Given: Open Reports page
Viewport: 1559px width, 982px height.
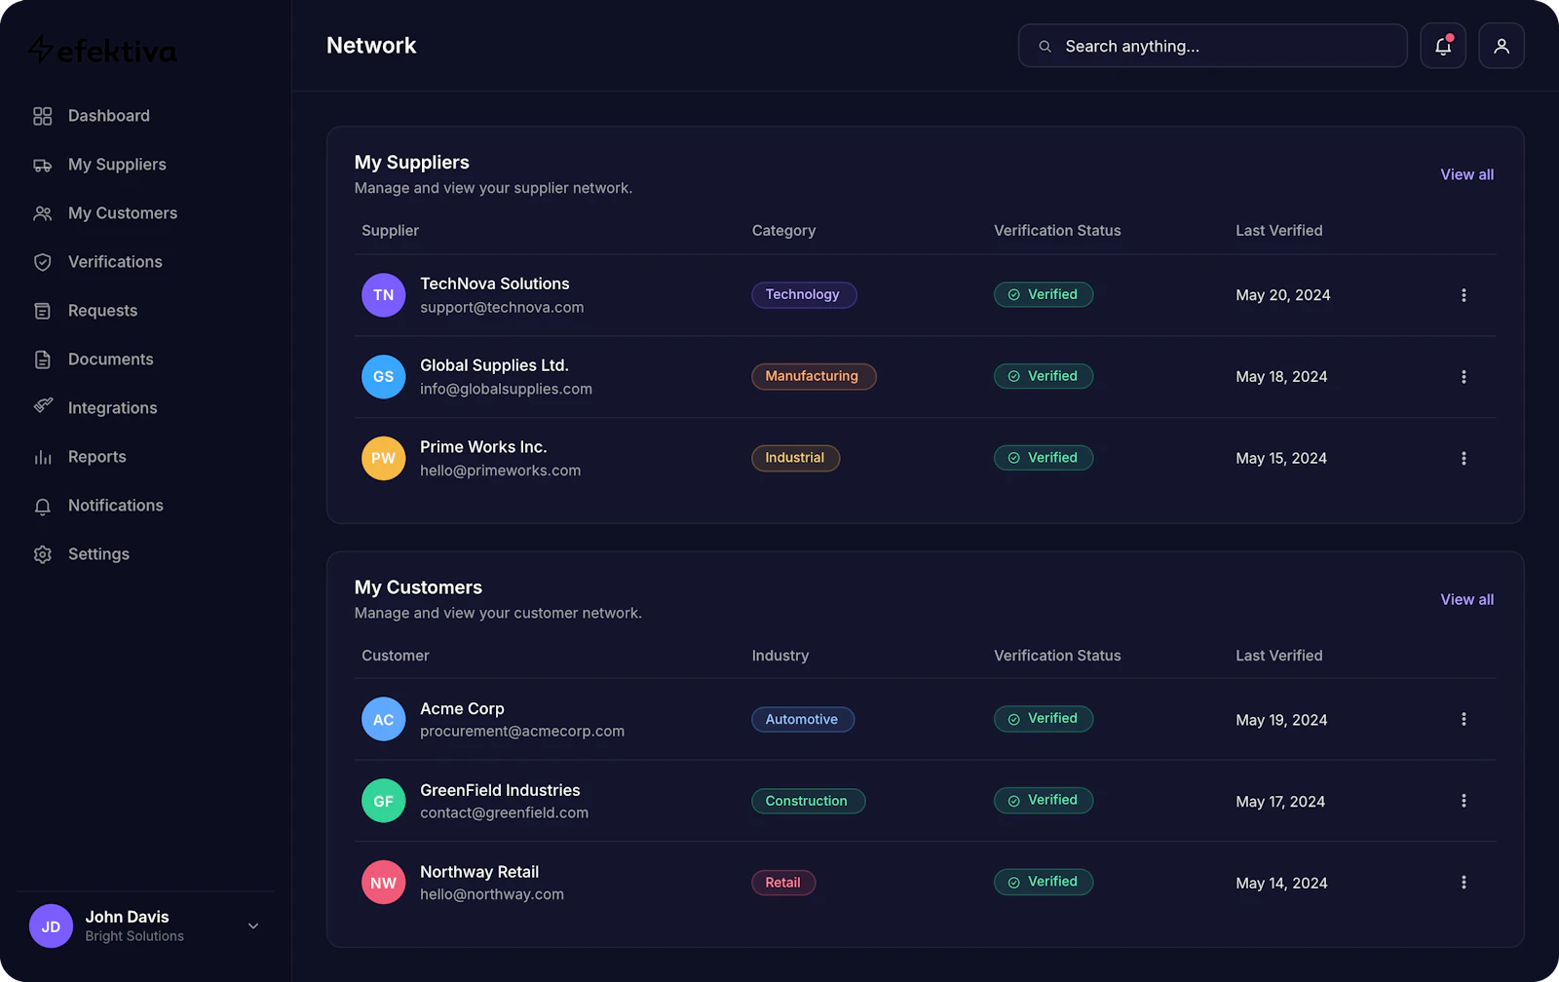Looking at the screenshot, I should point(97,457).
